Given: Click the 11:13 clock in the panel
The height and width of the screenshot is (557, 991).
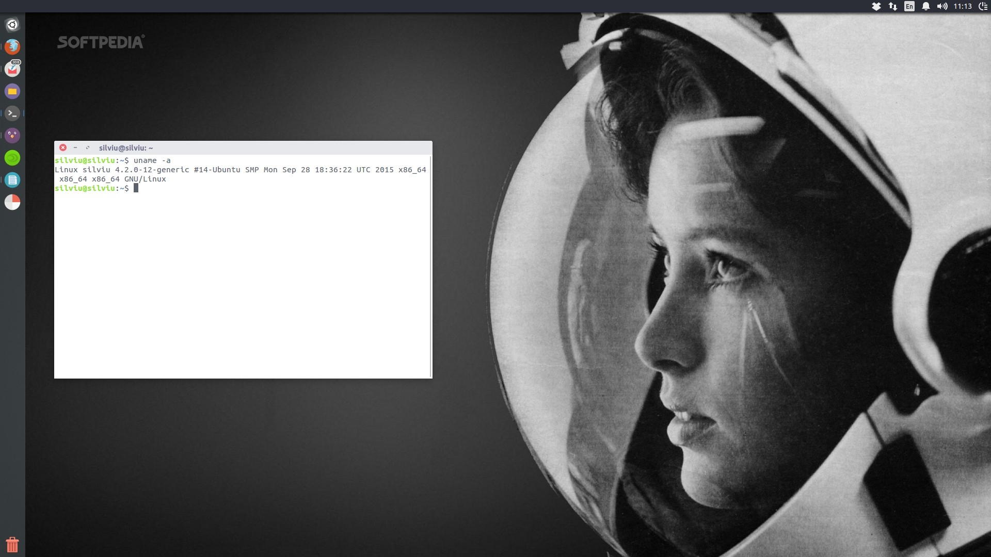Looking at the screenshot, I should 963,6.
